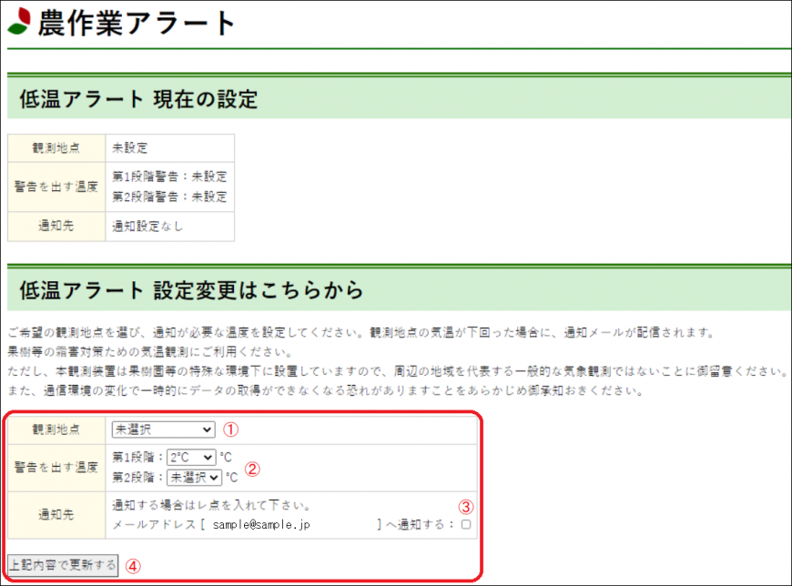This screenshot has width=792, height=586.
Task: Enable the へ通知する email notification checkbox
Action: coord(466,525)
